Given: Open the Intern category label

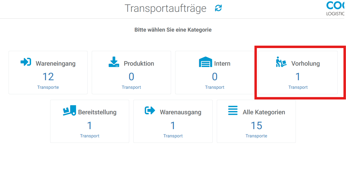Looking at the screenshot, I should [x=222, y=63].
